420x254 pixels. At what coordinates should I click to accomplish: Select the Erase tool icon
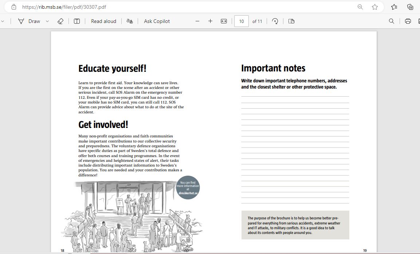[x=60, y=21]
